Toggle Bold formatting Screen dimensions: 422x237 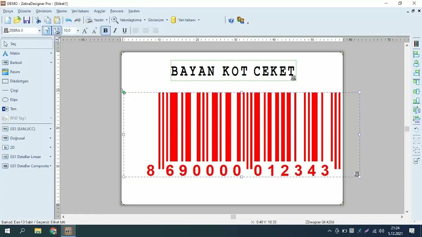click(x=105, y=31)
